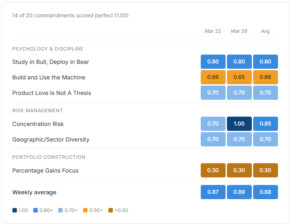Open Product Love Is Not A Thesis
The image size is (290, 224).
tap(52, 93)
